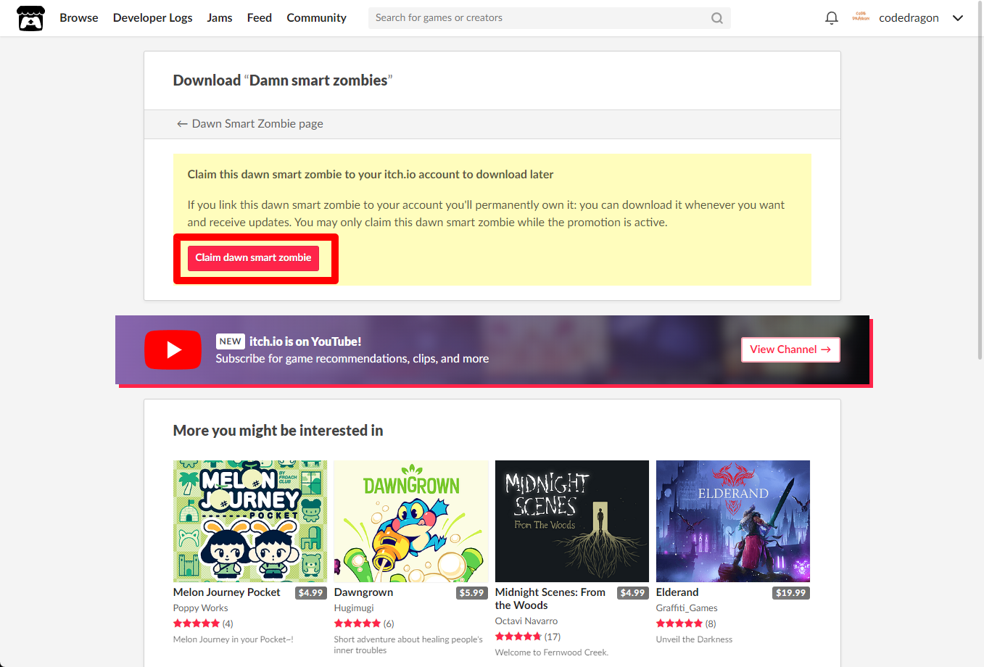Open Elderand game thumbnail

(733, 521)
